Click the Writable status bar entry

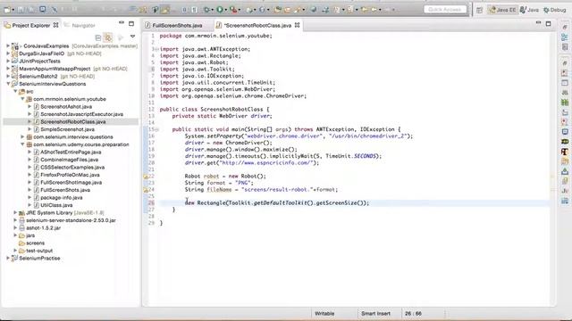(324, 313)
